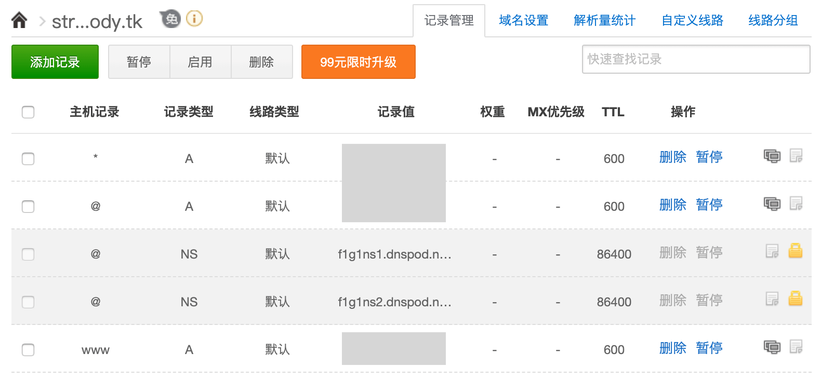The height and width of the screenshot is (380, 821).
Task: Open the orange info icon beside domain
Action: [x=194, y=19]
